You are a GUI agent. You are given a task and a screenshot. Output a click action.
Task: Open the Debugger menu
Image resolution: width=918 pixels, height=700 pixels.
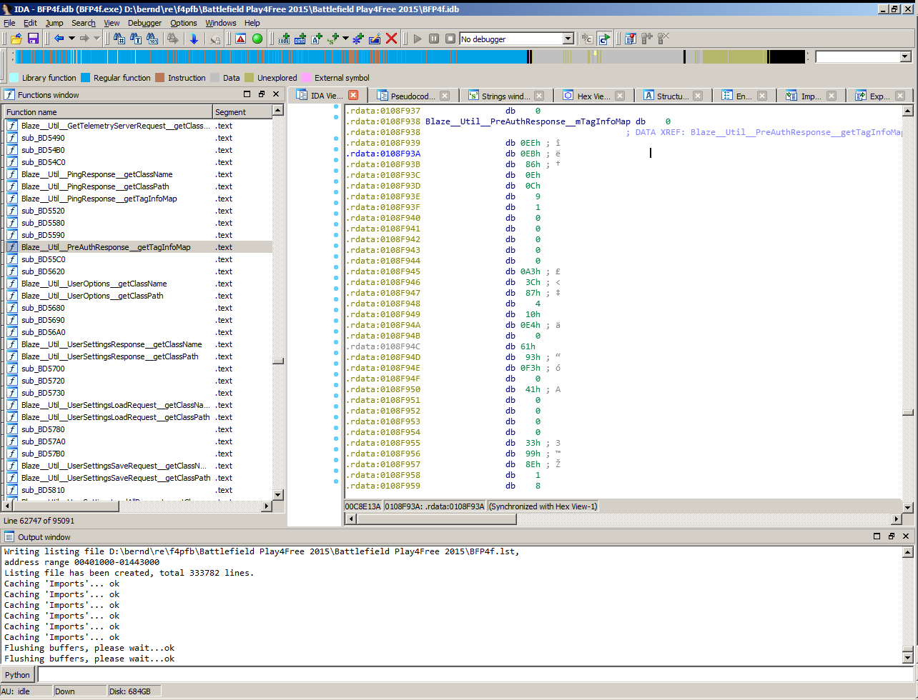pos(144,23)
